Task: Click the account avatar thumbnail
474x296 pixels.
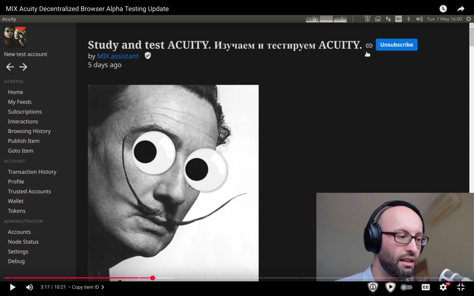Action: tap(14, 37)
